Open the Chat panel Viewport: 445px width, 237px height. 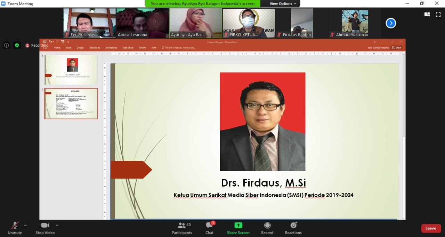point(209,228)
